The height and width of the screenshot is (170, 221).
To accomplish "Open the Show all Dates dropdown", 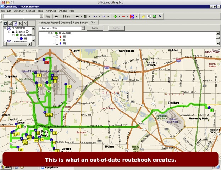I will coord(84,28).
